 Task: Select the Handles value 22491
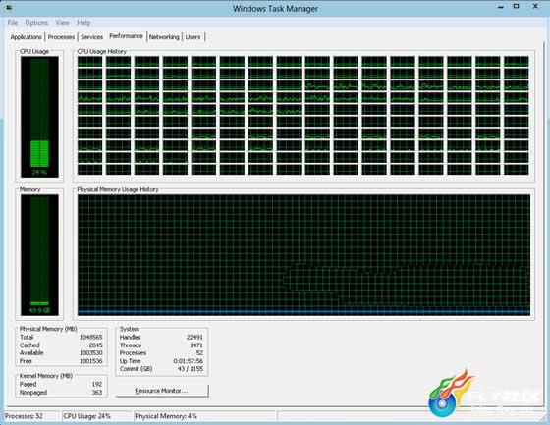(194, 337)
